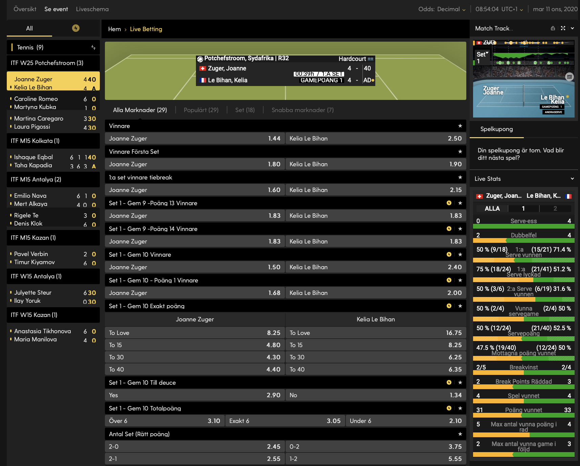The height and width of the screenshot is (466, 580).
Task: Click the fullscreen expand icon on Match Tracker
Action: 563,28
